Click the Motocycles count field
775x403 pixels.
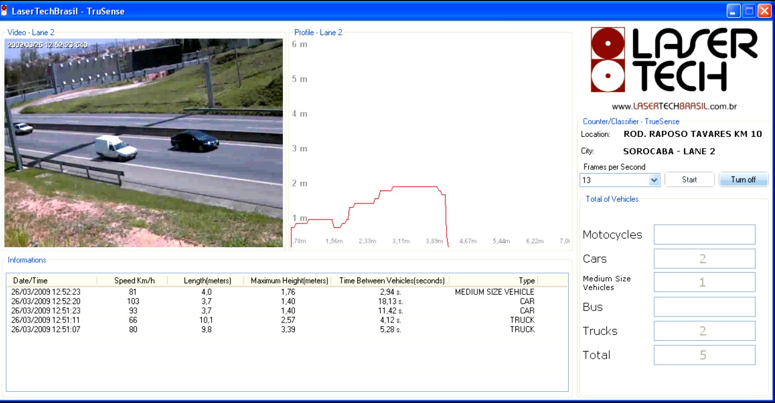point(704,235)
